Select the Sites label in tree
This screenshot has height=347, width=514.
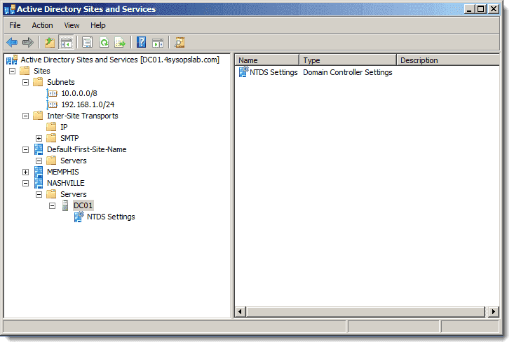coord(42,71)
